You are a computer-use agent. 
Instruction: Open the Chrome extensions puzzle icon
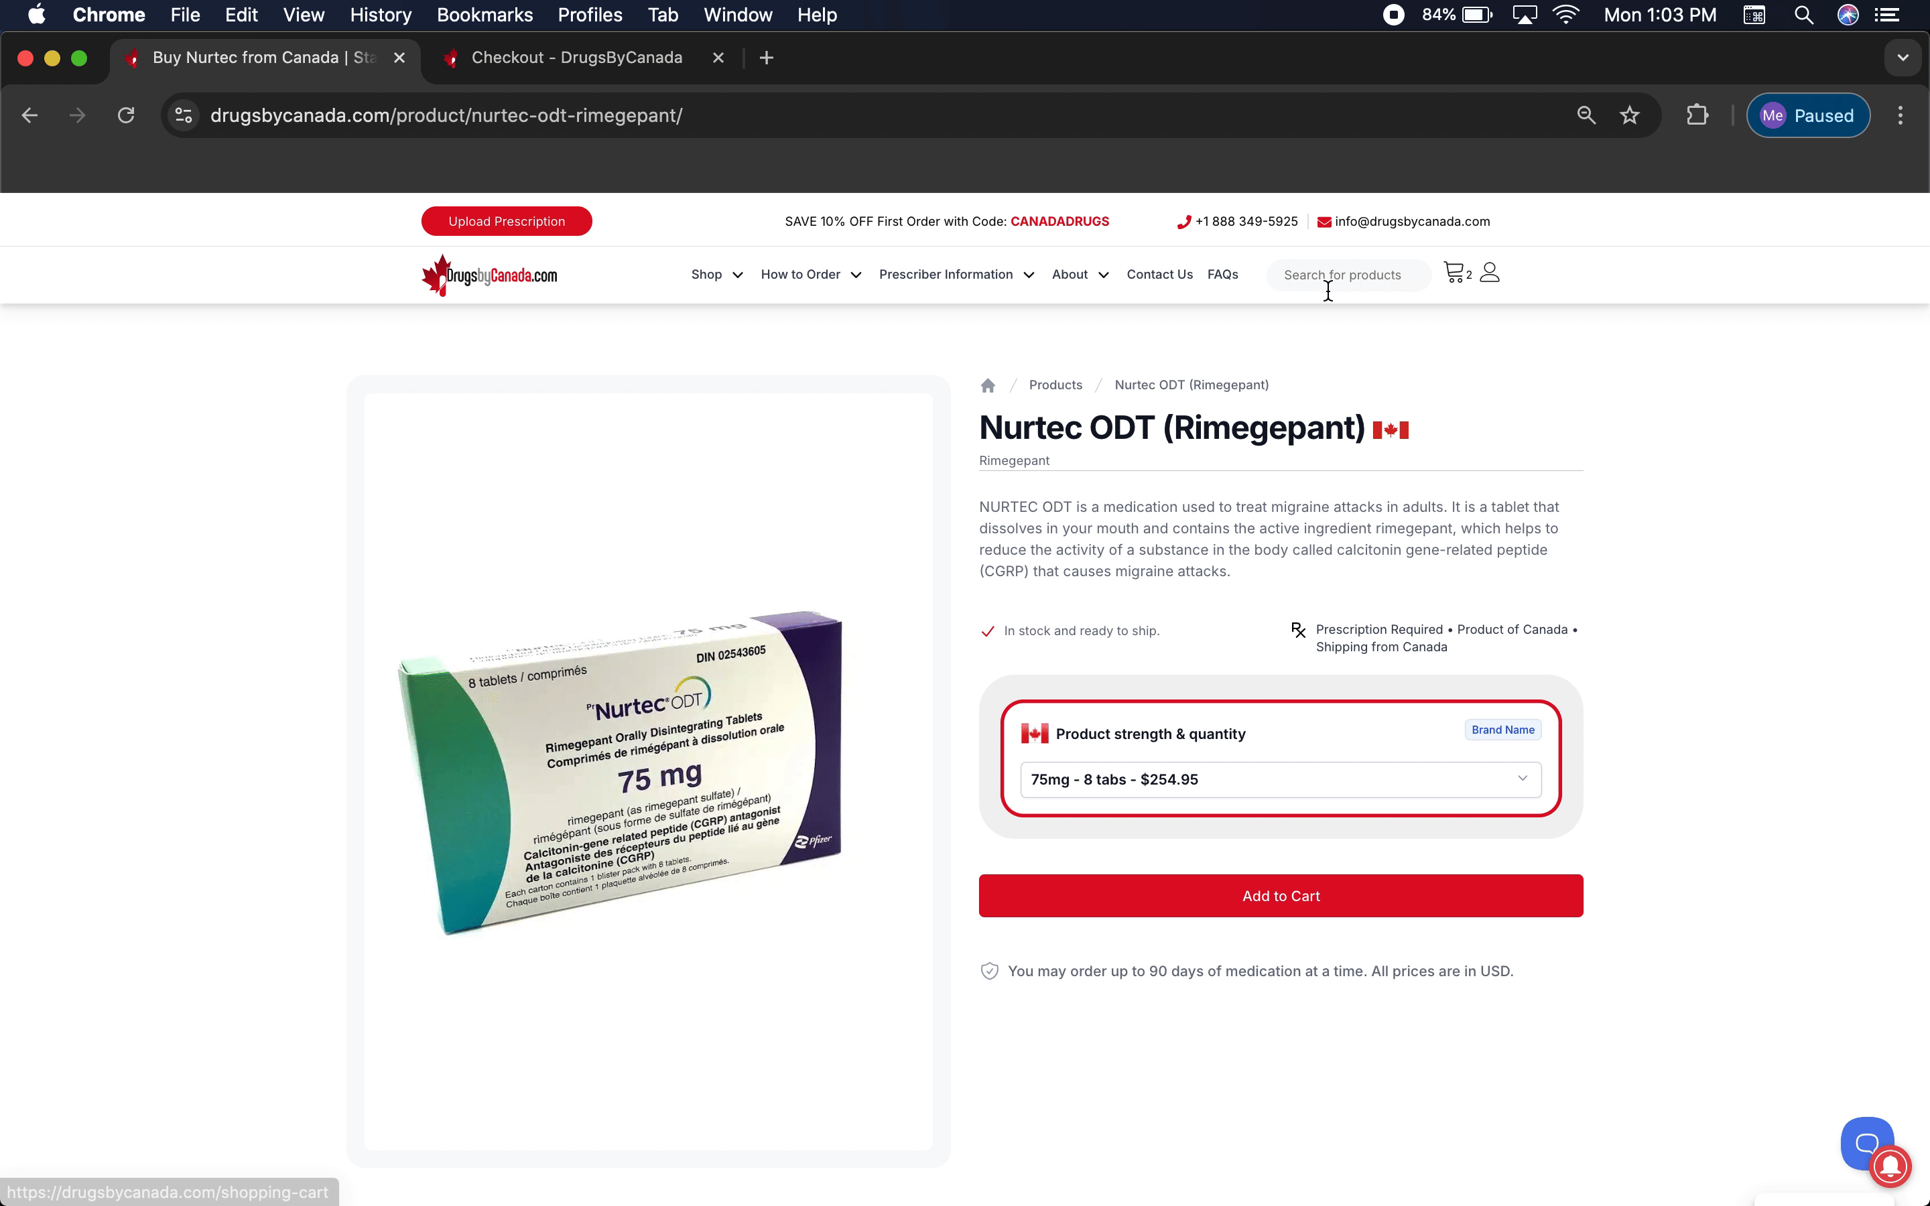1697,116
